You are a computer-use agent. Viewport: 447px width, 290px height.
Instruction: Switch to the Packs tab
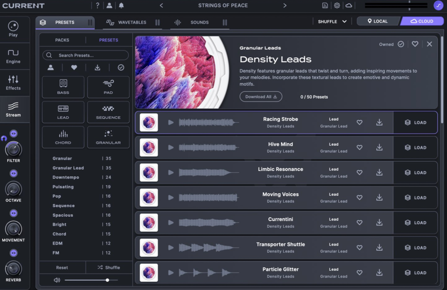pyautogui.click(x=62, y=40)
